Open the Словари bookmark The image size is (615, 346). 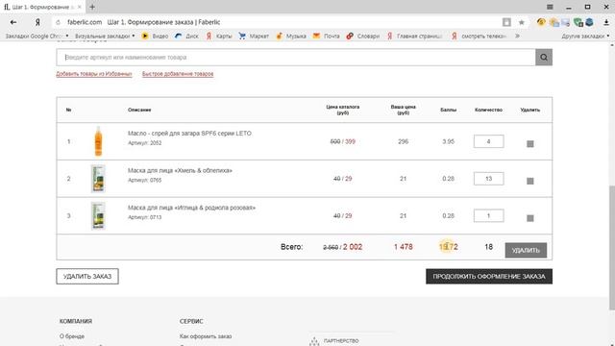(x=363, y=37)
